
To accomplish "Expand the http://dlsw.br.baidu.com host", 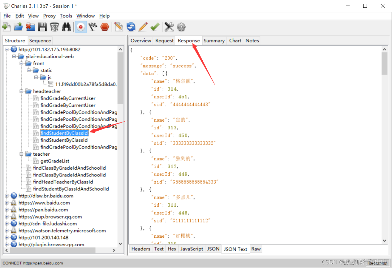I will click(6, 196).
